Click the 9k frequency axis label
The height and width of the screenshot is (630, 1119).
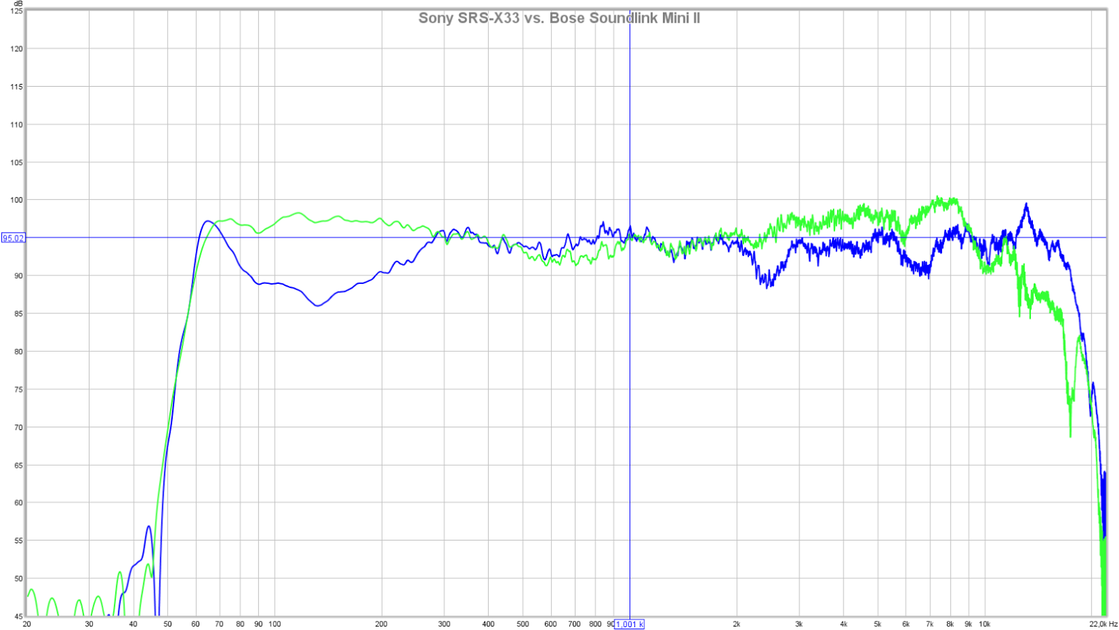(968, 624)
